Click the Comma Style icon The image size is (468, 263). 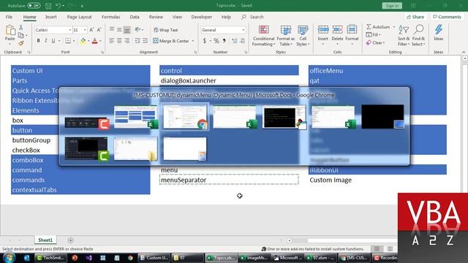point(224,41)
